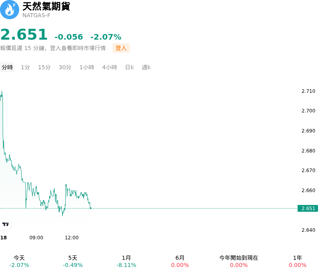Click the 天然氣期貨 title
This screenshot has width=320, height=273.
[46, 6]
